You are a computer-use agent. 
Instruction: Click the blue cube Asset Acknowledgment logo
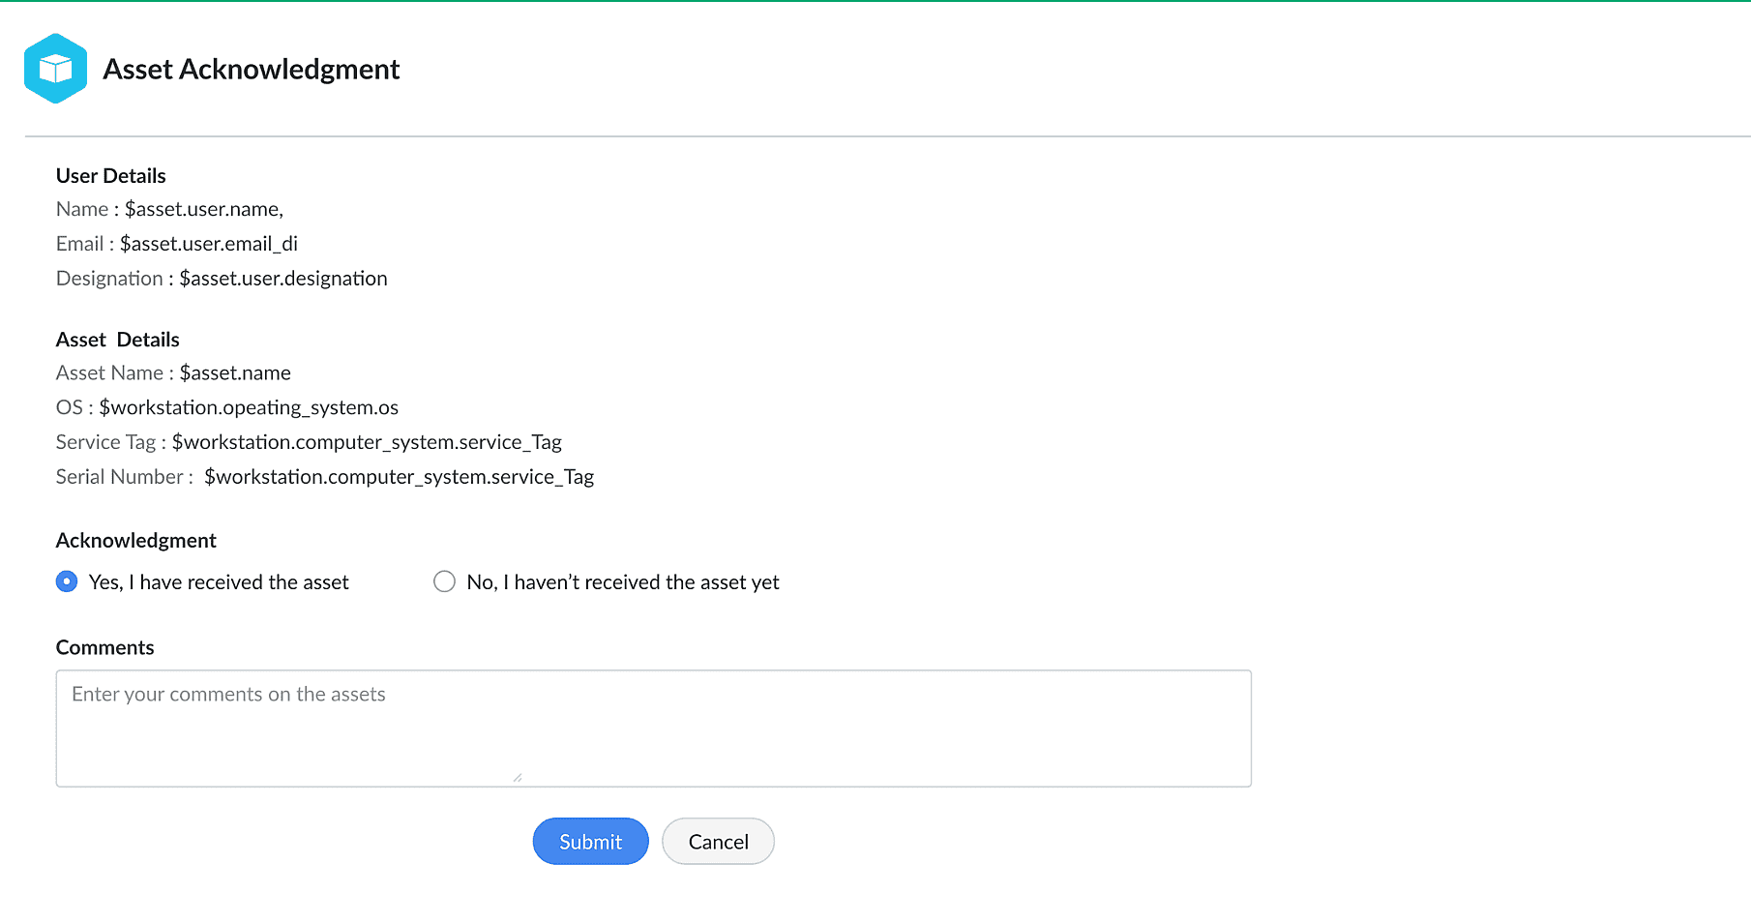(55, 69)
